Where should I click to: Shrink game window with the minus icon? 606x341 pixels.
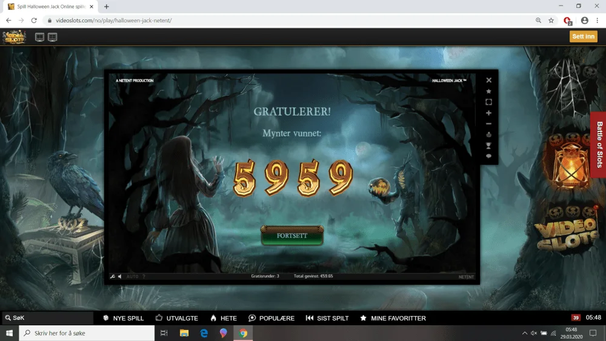point(488,124)
